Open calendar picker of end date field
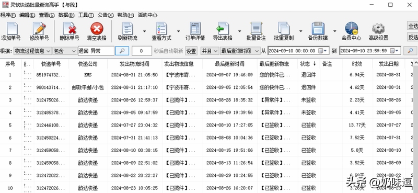 point(394,51)
